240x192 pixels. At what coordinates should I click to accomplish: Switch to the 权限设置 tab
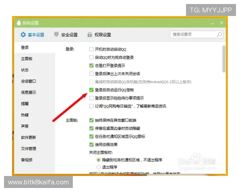[99, 35]
